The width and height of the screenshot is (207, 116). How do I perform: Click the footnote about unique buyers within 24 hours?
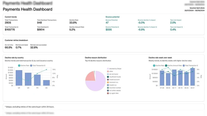(x=29, y=107)
